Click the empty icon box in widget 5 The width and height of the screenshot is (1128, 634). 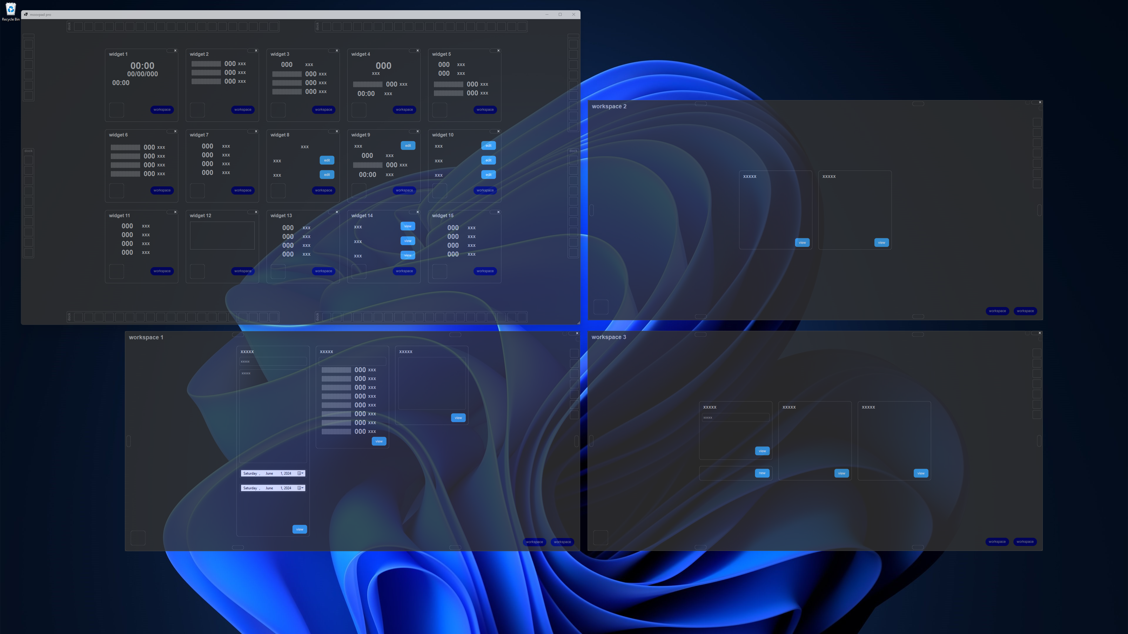point(440,110)
